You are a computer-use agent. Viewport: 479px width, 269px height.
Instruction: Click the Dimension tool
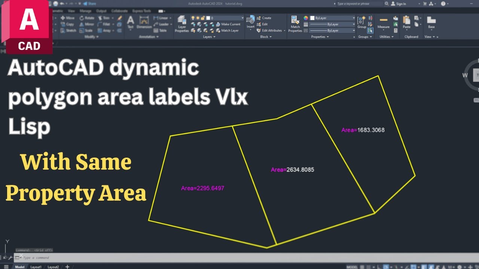144,23
